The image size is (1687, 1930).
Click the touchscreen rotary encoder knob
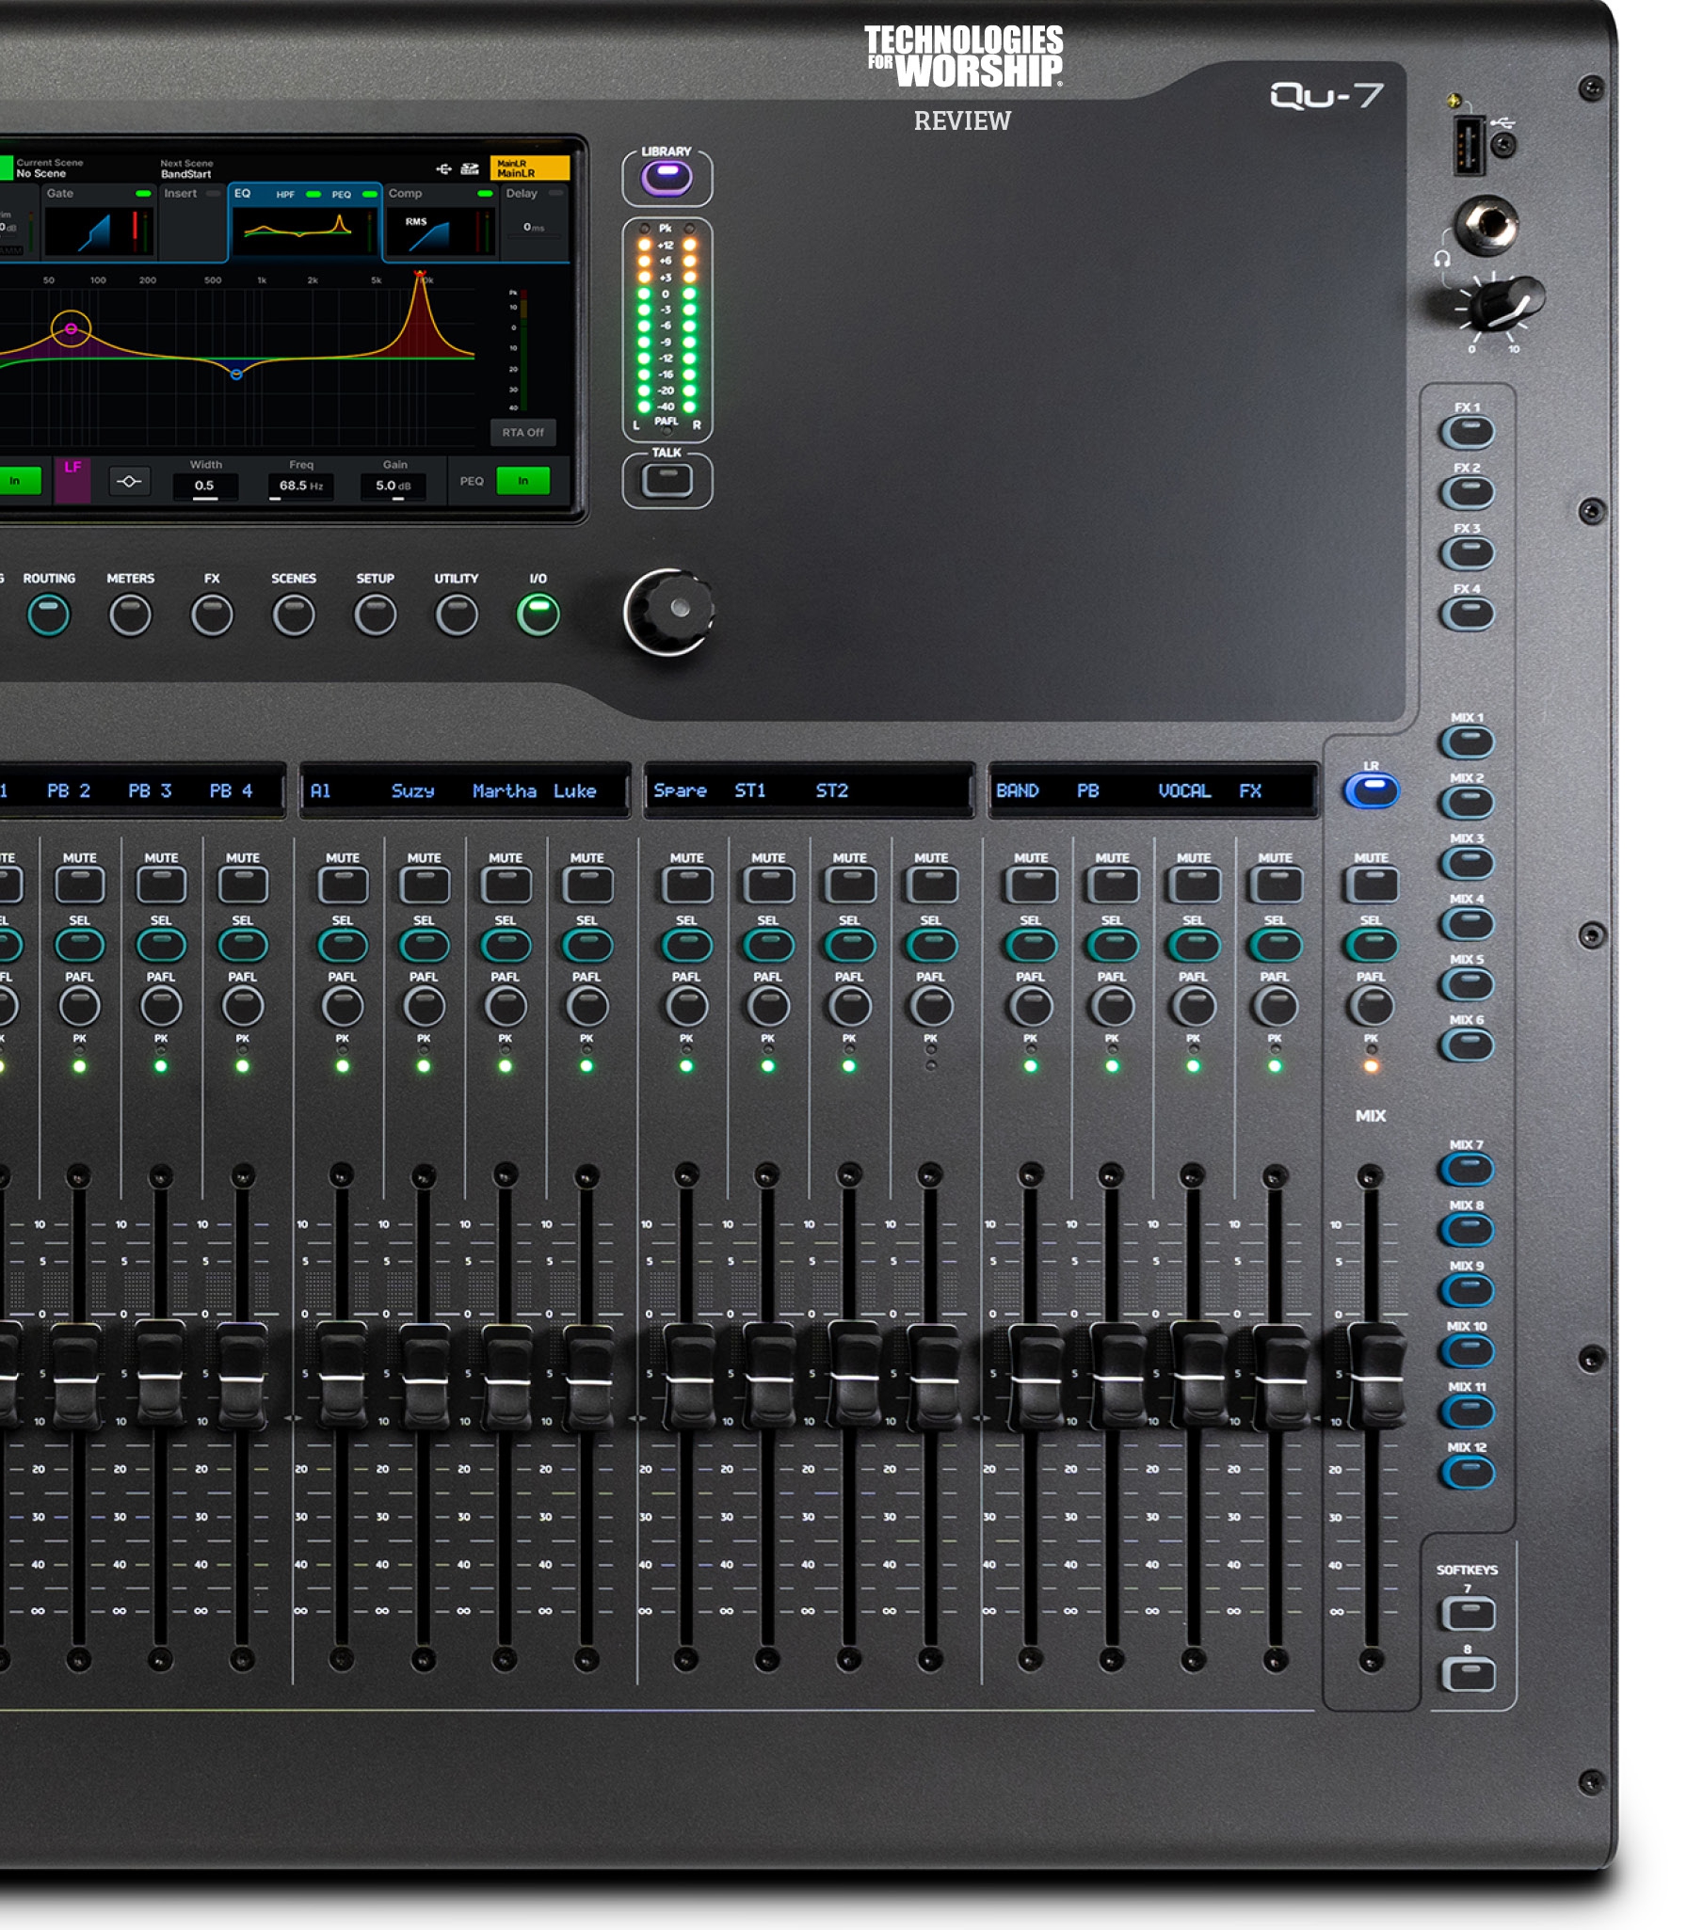pos(668,612)
